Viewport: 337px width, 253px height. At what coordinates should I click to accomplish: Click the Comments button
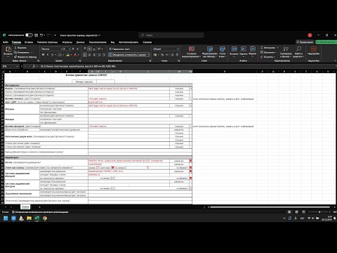pyautogui.click(x=305, y=42)
